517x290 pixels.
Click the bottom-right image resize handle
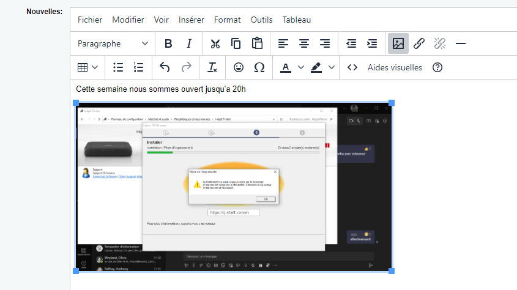click(392, 271)
